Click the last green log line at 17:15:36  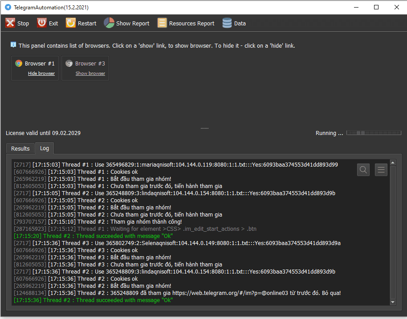coord(93,300)
